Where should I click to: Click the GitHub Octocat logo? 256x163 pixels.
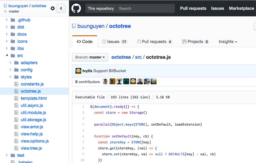pos(76,8)
